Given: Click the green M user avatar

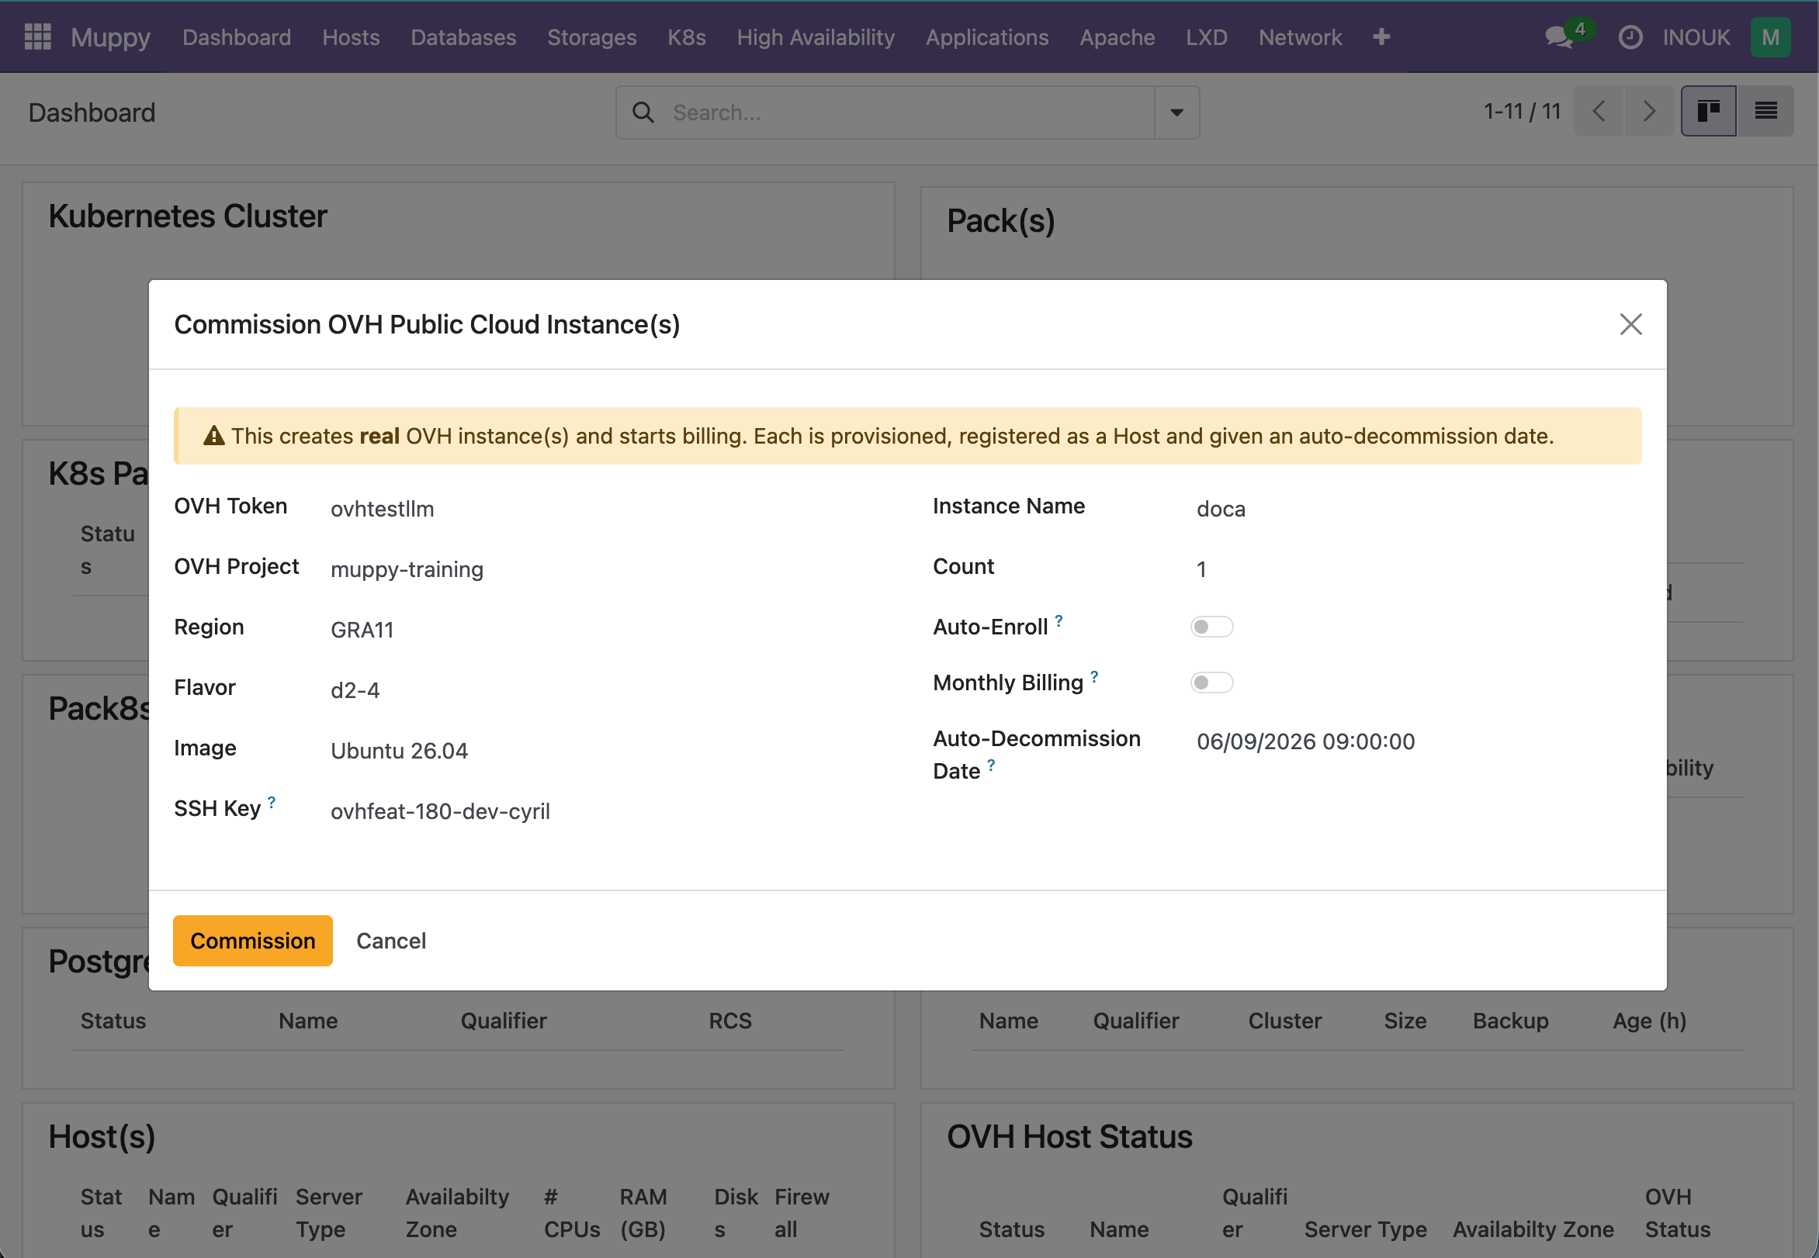Looking at the screenshot, I should click(1770, 37).
